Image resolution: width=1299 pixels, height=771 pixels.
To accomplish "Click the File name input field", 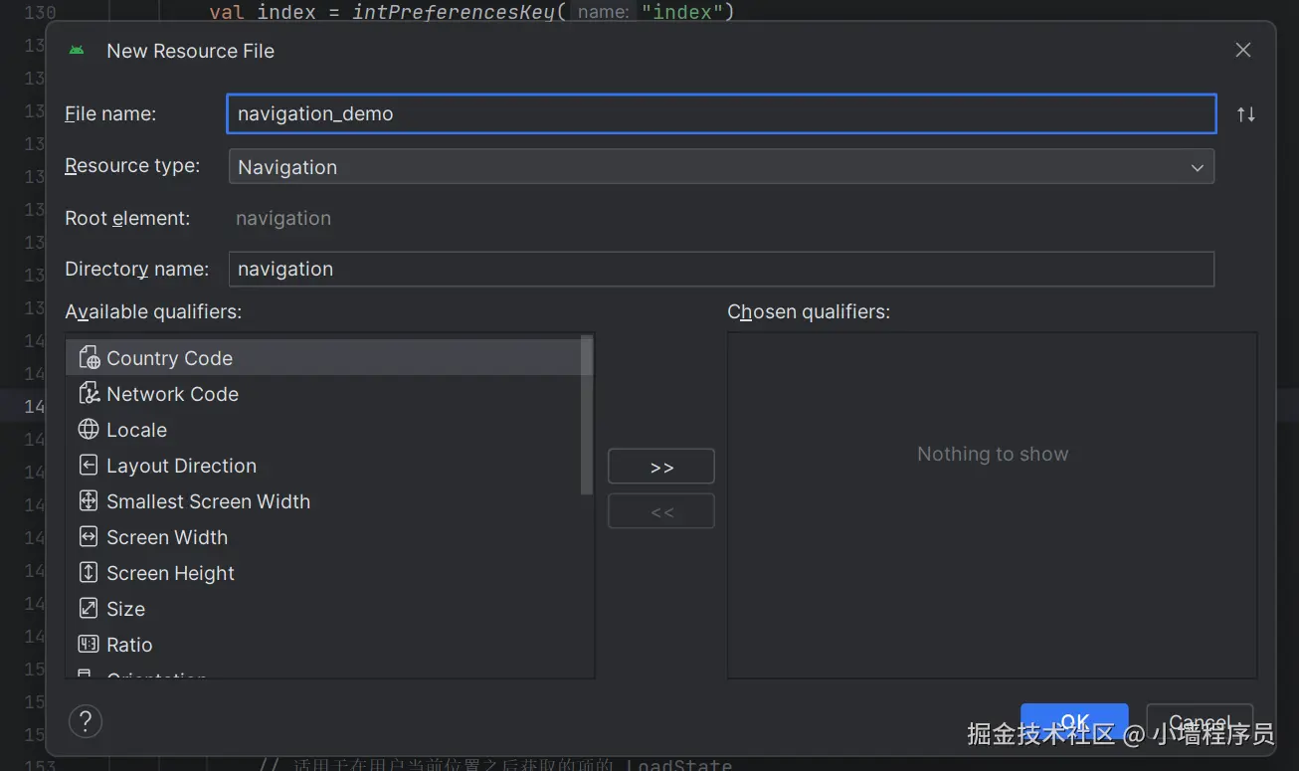I will (x=721, y=113).
